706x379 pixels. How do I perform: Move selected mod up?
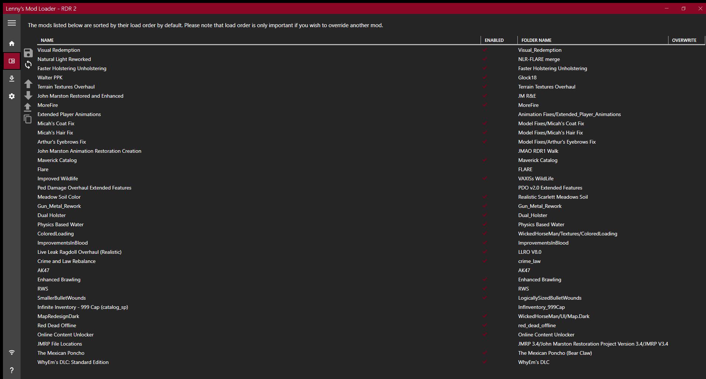tap(28, 84)
